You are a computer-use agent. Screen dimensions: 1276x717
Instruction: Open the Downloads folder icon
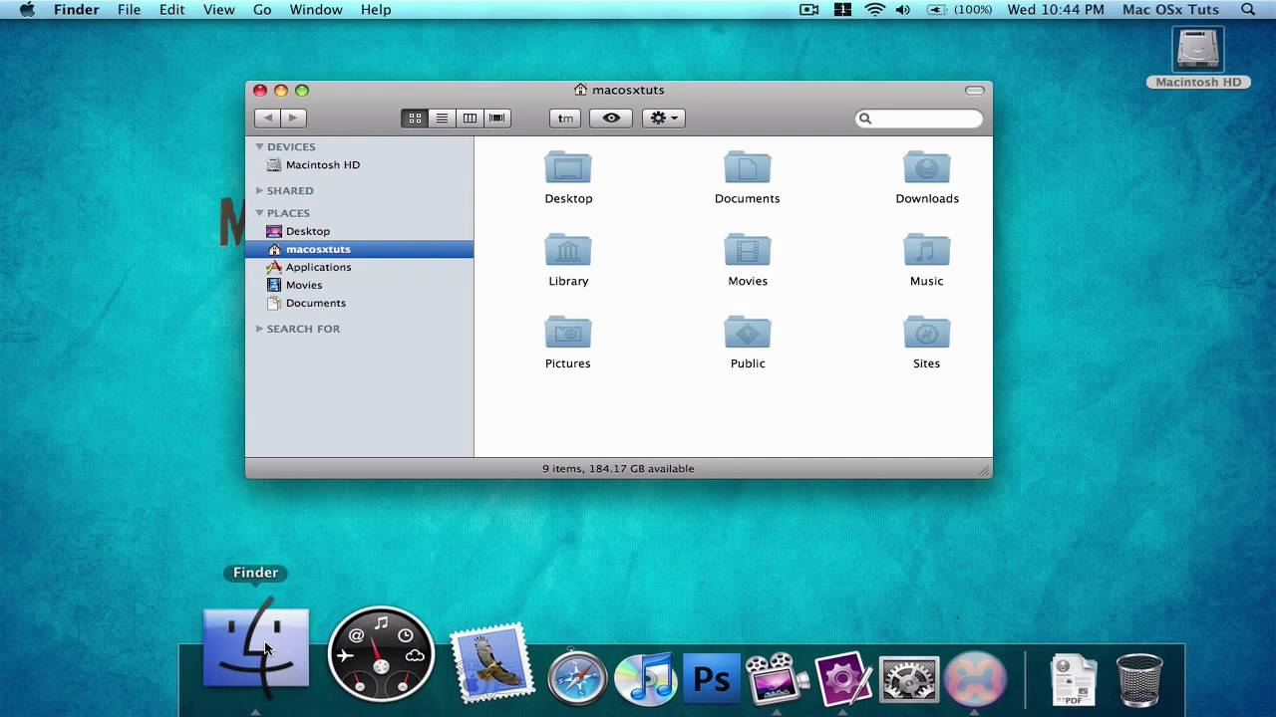[927, 168]
